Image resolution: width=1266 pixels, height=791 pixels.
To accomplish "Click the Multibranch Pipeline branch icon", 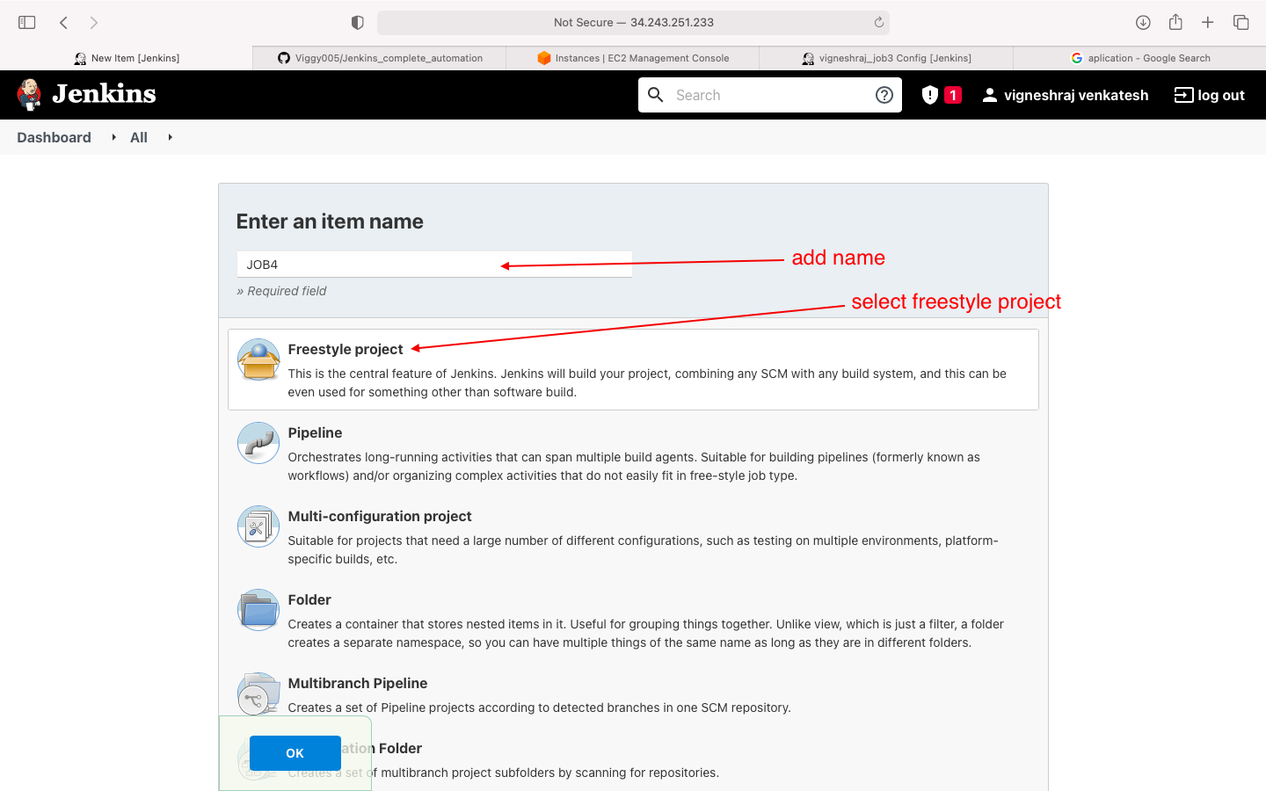I will coord(258,693).
